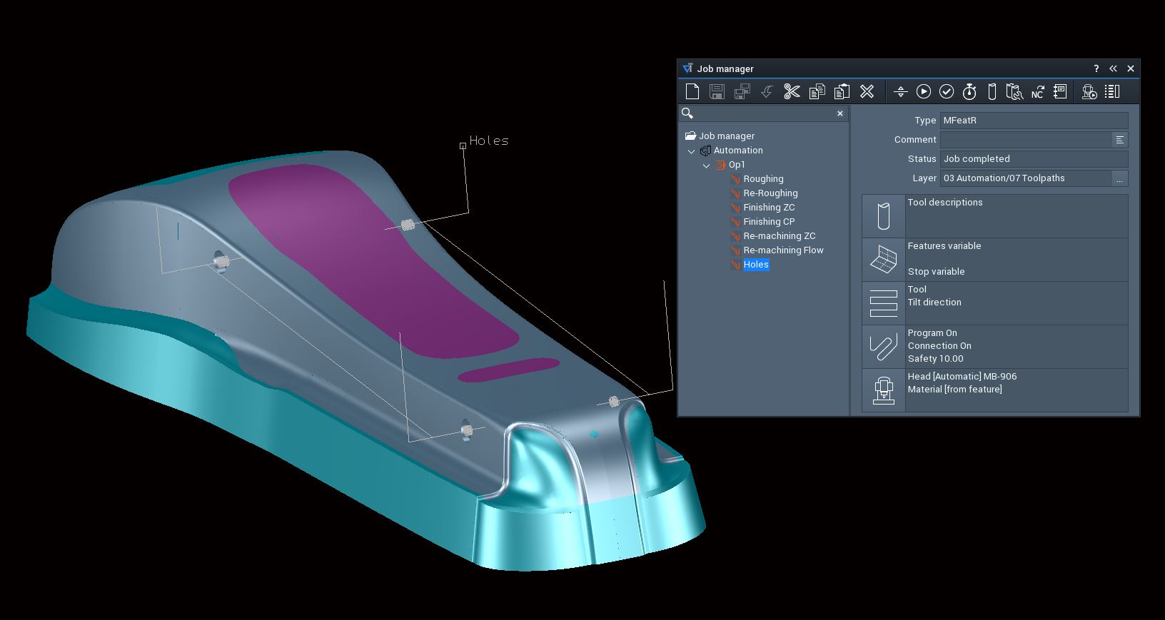This screenshot has width=1165, height=620.
Task: Open the Layer browse ellipsis button
Action: [x=1119, y=178]
